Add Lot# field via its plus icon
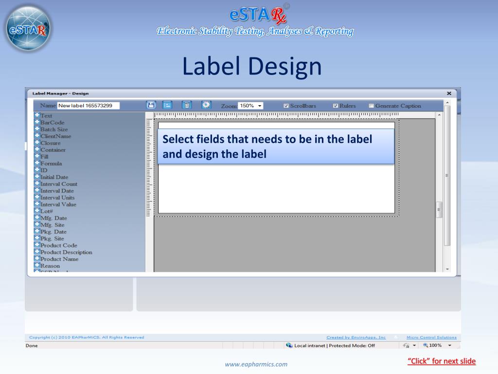 click(37, 211)
